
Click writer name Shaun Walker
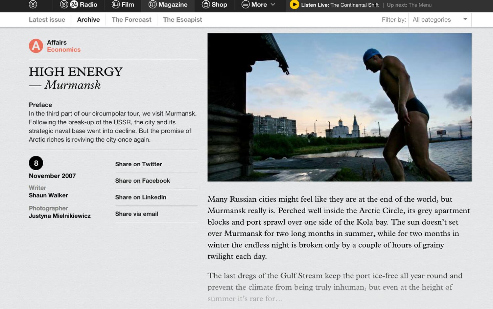(48, 195)
